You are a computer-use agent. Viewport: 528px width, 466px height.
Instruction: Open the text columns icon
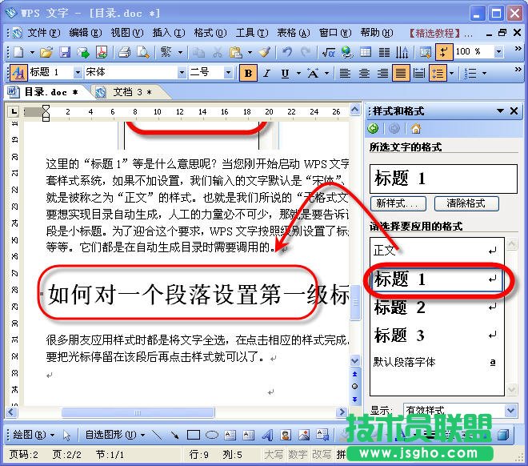(384, 52)
